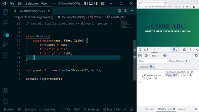
Task: Click the editor minimap
Action: [x=127, y=25]
